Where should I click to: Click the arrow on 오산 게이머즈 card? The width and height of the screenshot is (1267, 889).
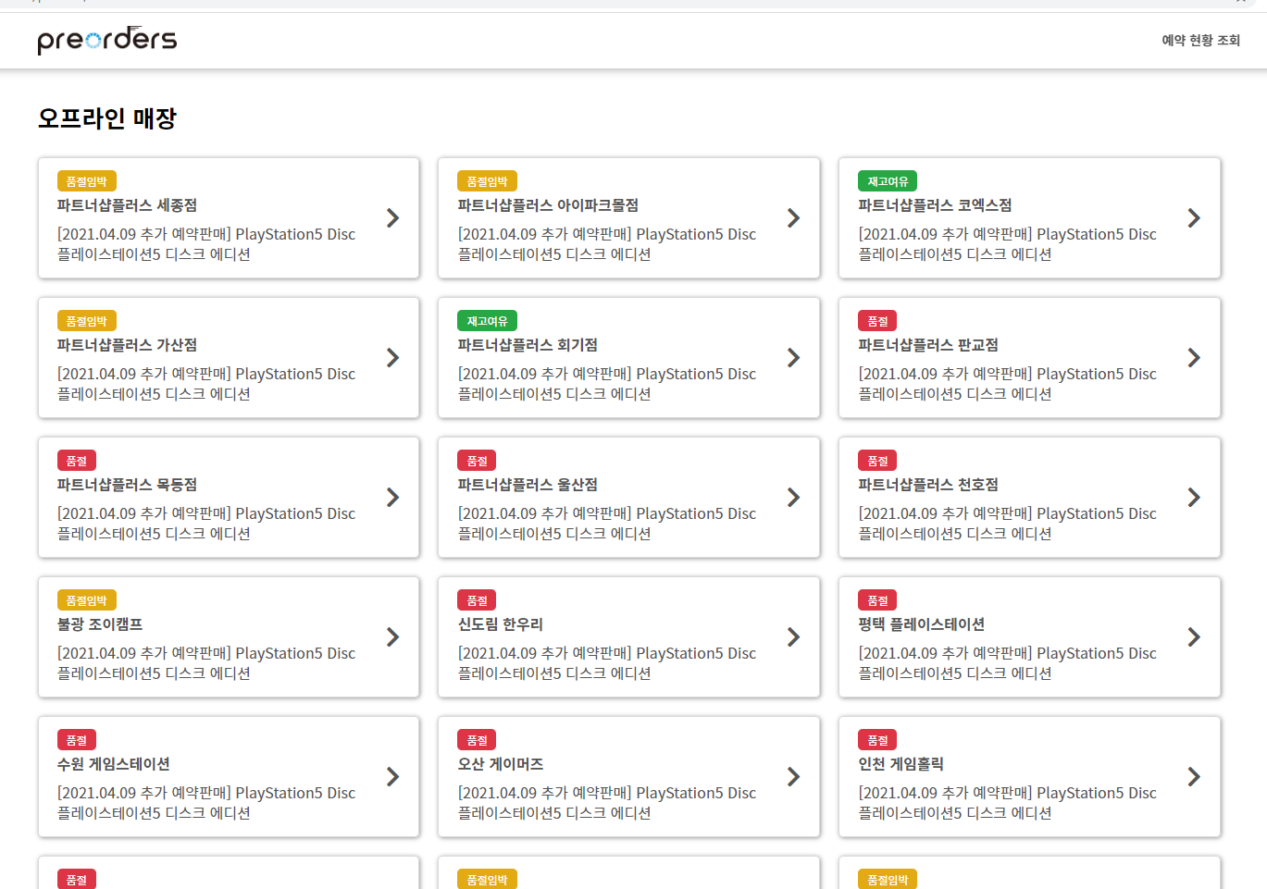click(x=794, y=777)
